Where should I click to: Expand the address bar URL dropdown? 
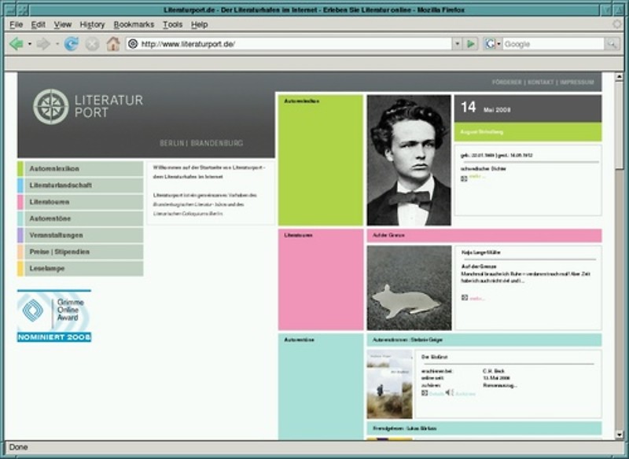(x=457, y=44)
